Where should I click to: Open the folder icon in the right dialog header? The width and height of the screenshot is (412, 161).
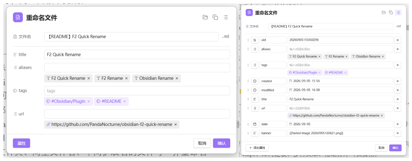(384, 13)
